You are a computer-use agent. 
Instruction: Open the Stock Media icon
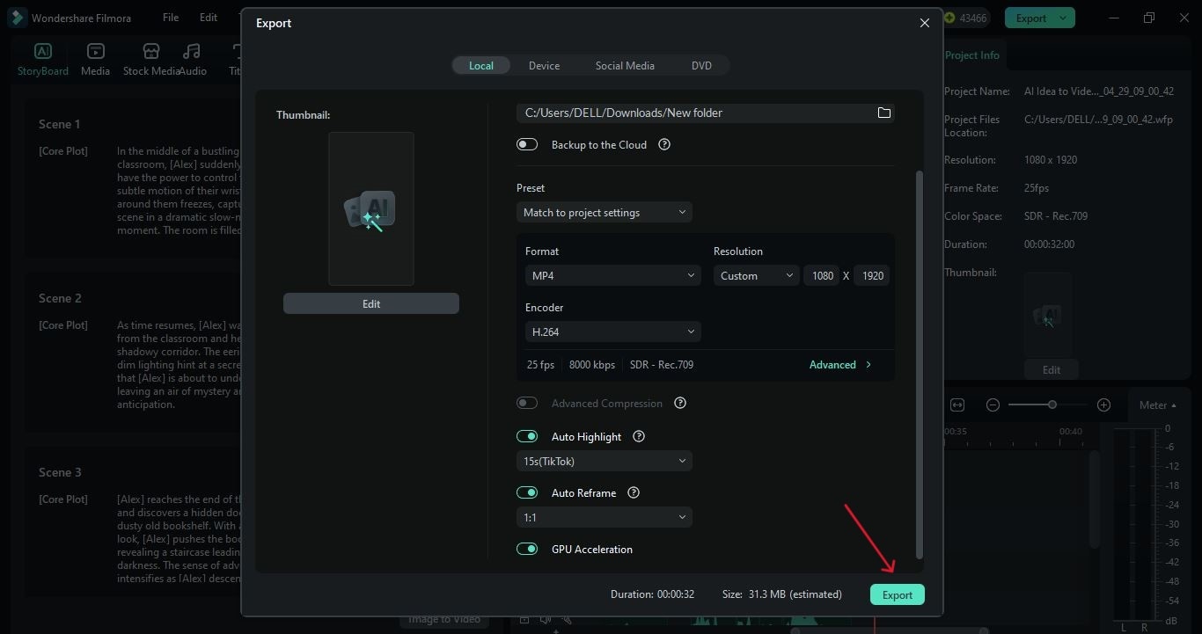point(151,51)
